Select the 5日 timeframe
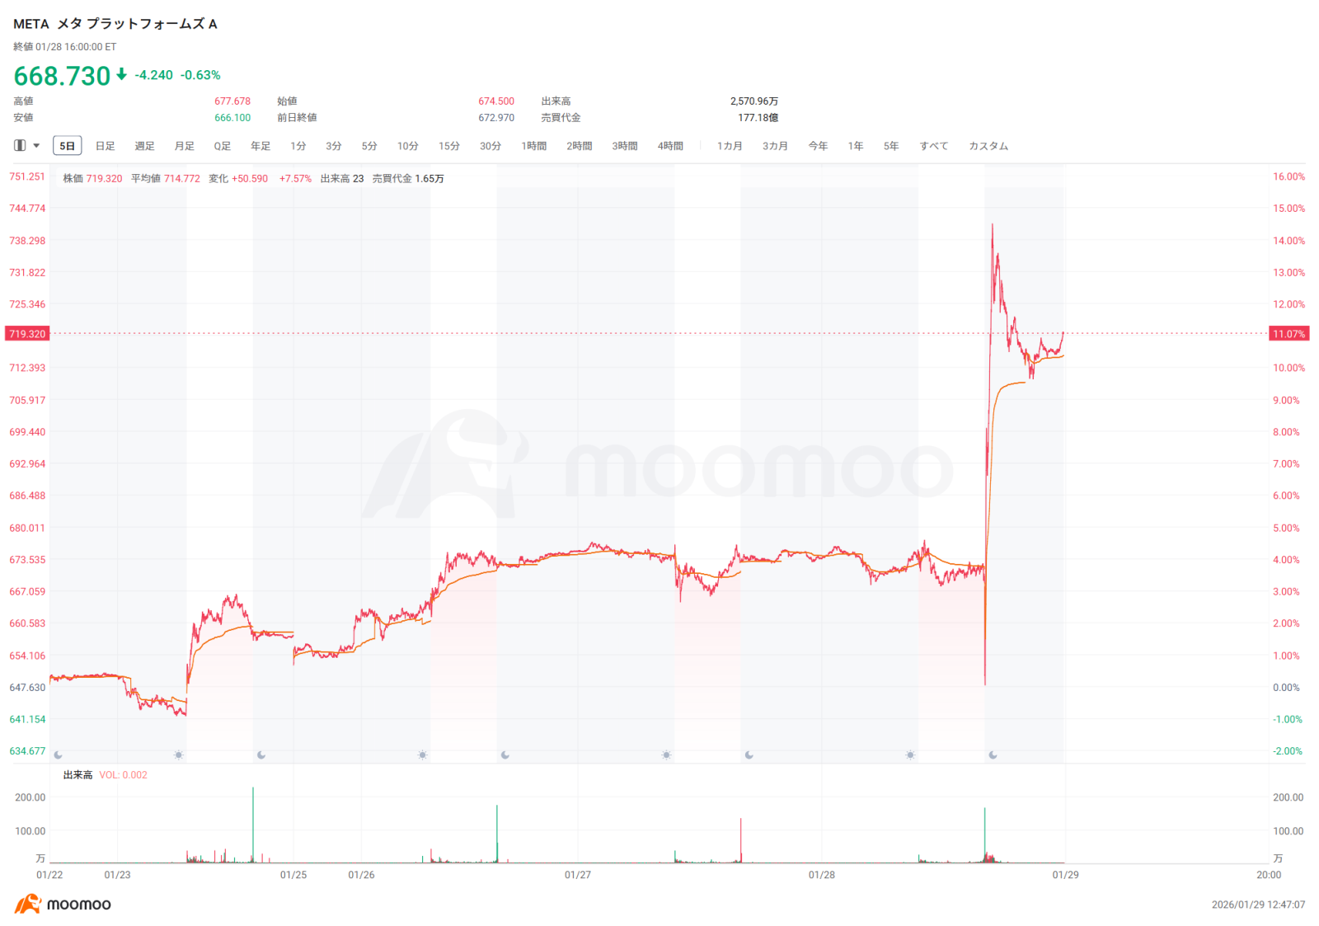 [x=68, y=146]
